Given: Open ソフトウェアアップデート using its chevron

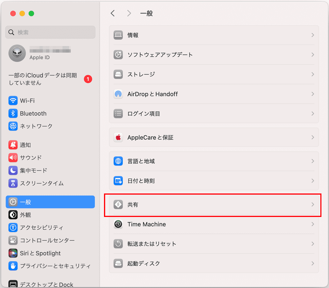Looking at the screenshot, I should (x=313, y=55).
